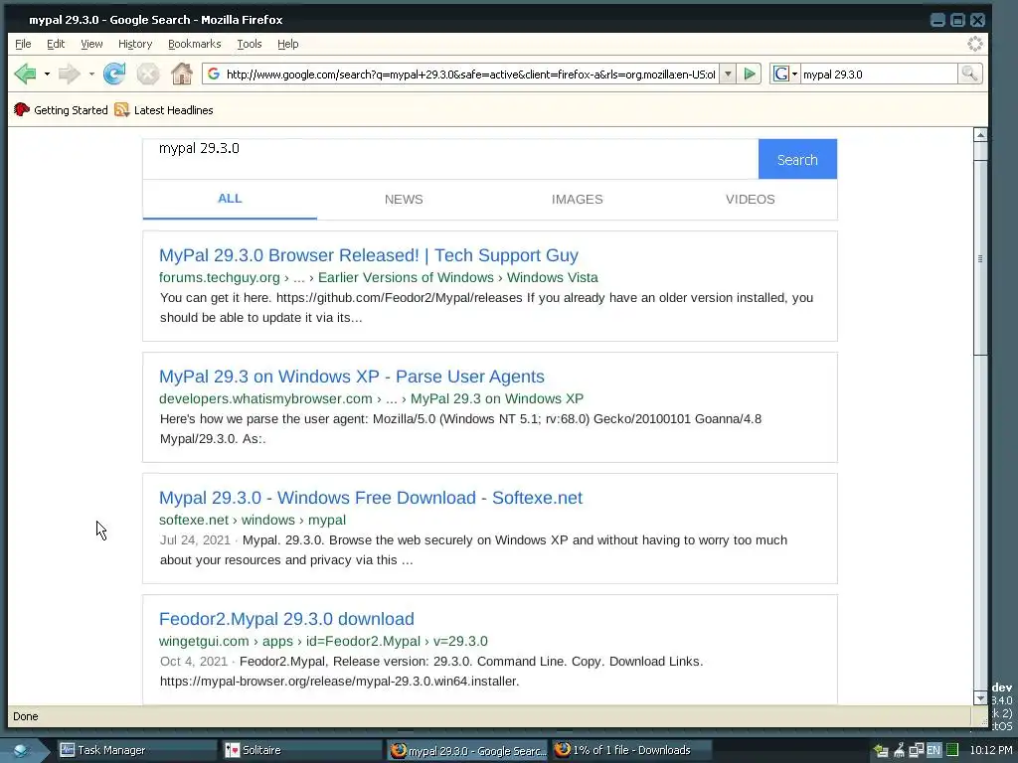Click the forums.techguy.org breadcrumb URL

(x=379, y=278)
